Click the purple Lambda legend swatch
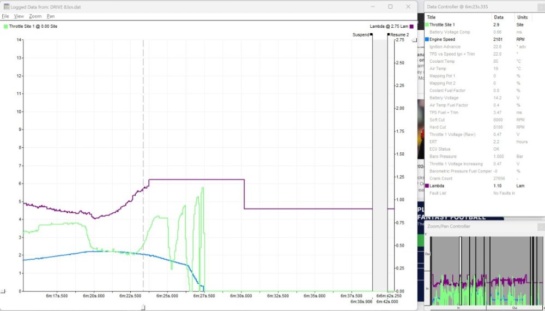The image size is (545, 311). [411, 26]
